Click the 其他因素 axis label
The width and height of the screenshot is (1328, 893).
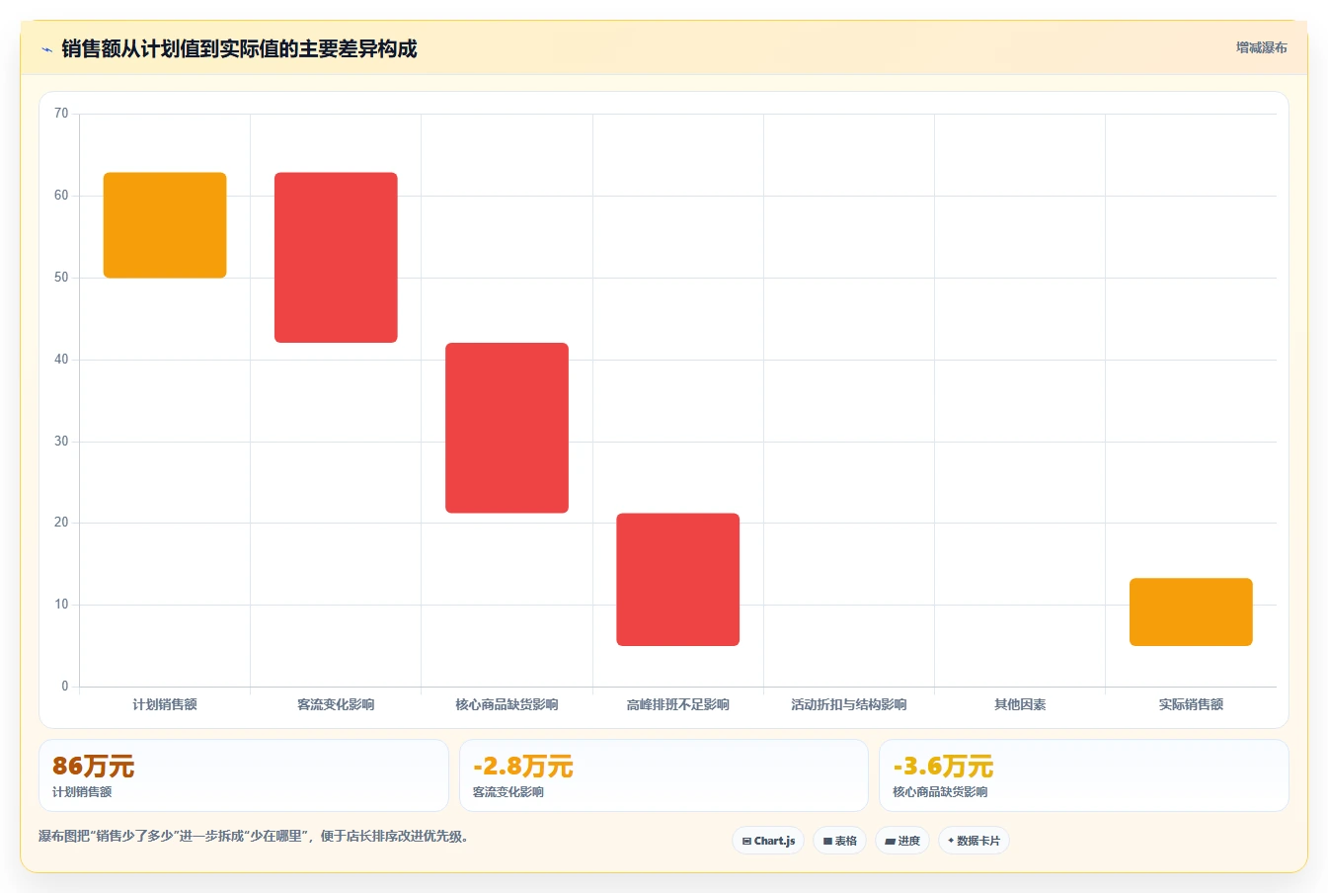coord(1020,704)
